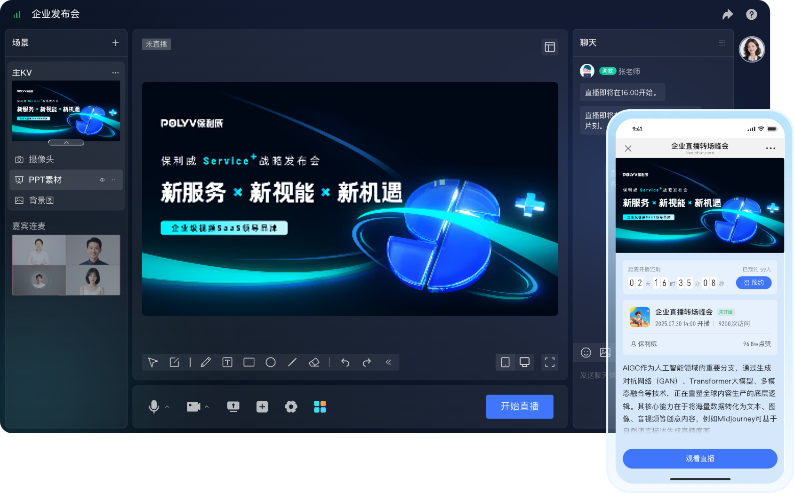Image resolution: width=794 pixels, height=493 pixels.
Task: Select the text box tool
Action: click(x=227, y=362)
